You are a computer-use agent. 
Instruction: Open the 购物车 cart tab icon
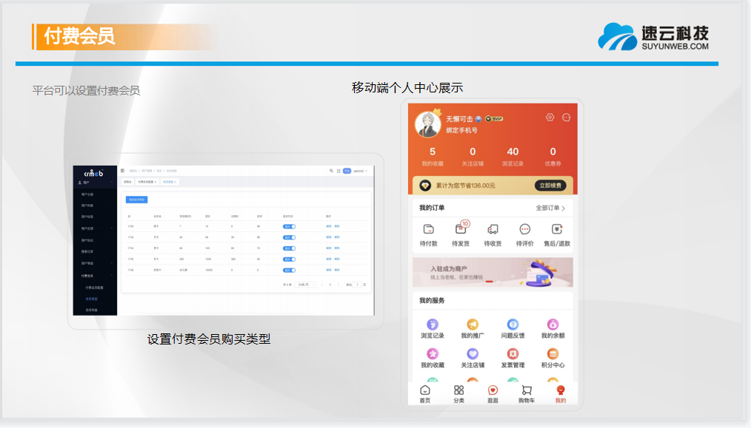pyautogui.click(x=526, y=390)
